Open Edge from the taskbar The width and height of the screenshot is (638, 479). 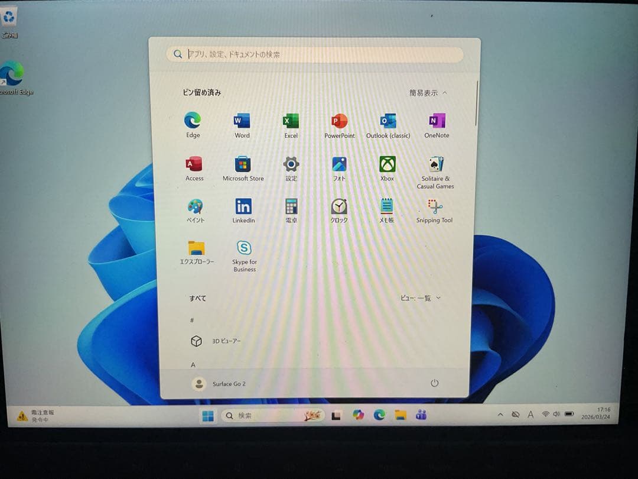(x=380, y=415)
